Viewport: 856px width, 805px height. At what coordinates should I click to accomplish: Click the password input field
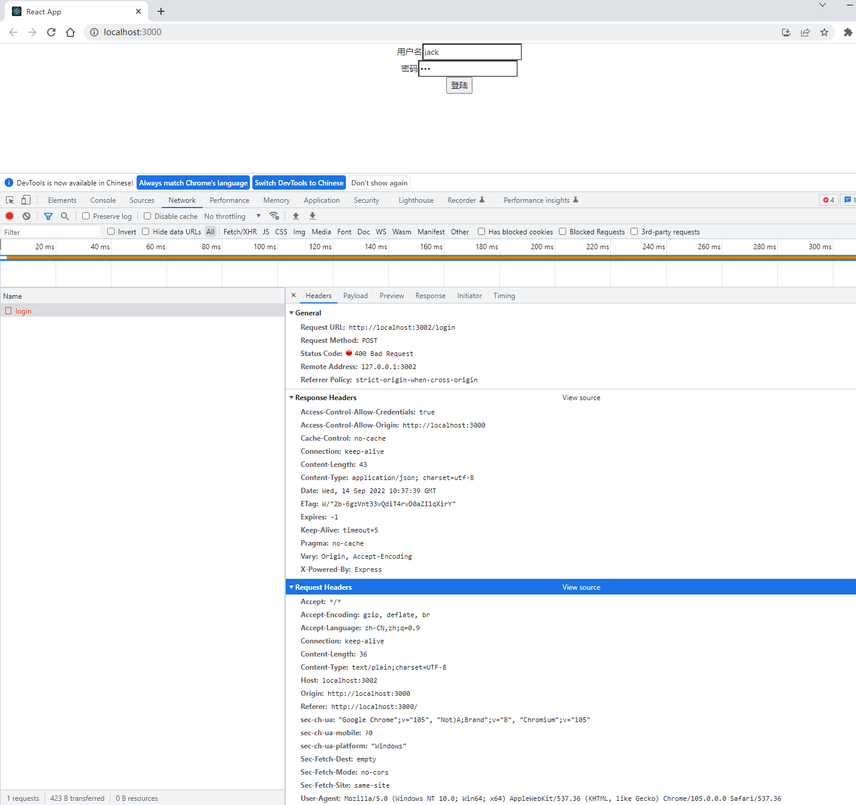(x=468, y=69)
